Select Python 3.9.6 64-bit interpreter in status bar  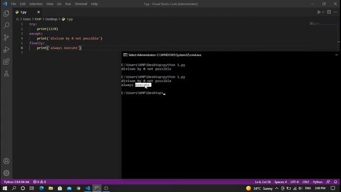pyautogui.click(x=17, y=182)
